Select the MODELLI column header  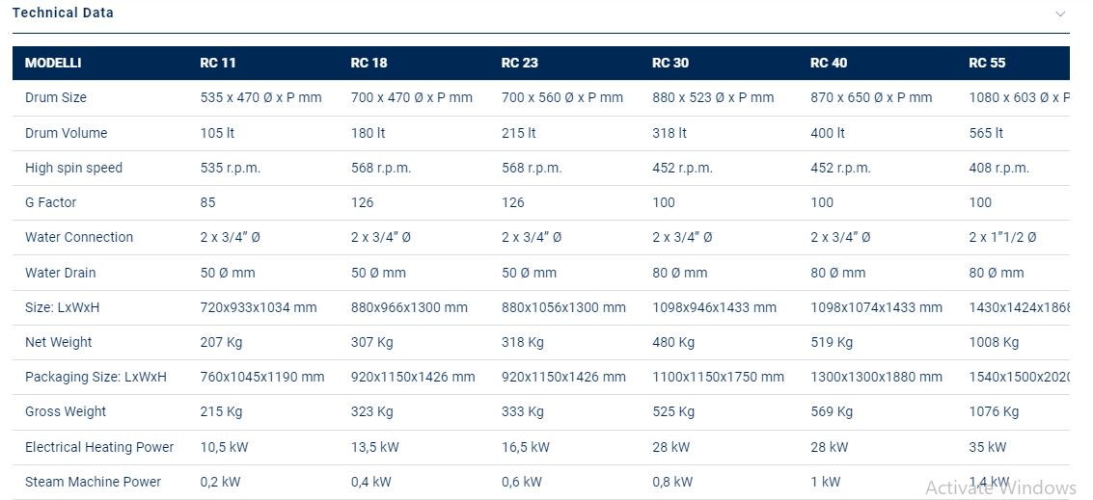pos(53,63)
